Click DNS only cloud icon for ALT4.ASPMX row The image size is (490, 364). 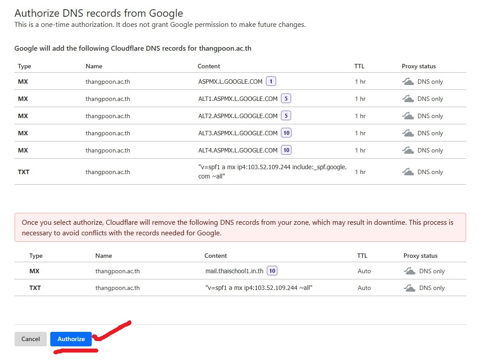click(408, 150)
